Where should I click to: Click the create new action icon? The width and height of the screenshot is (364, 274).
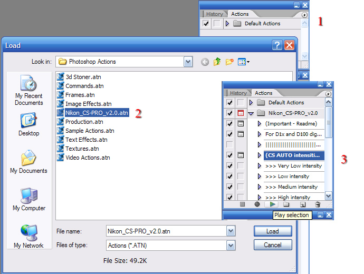tap(303, 204)
